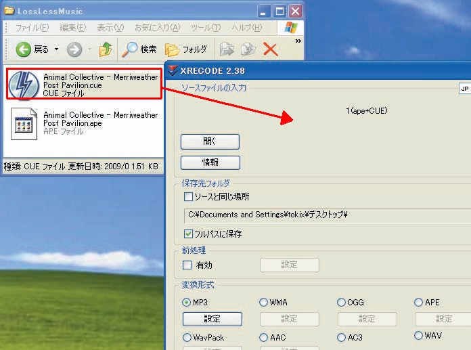The width and height of the screenshot is (471, 350).
Task: Open the ヘルプ(H) menu
Action: pos(247,28)
